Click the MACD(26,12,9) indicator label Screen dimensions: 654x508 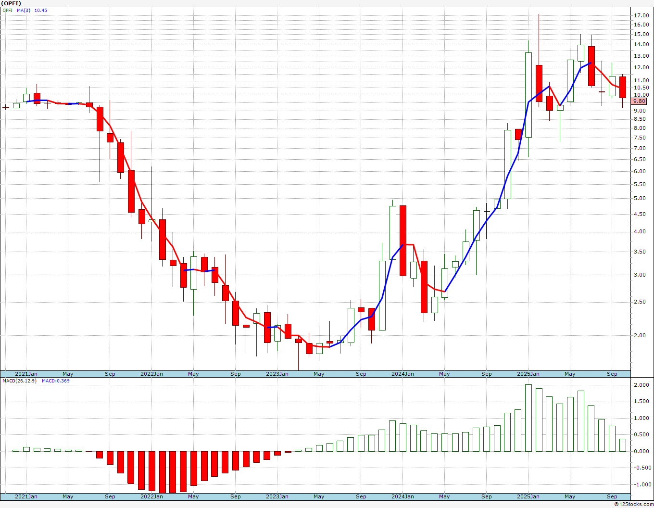(x=20, y=381)
